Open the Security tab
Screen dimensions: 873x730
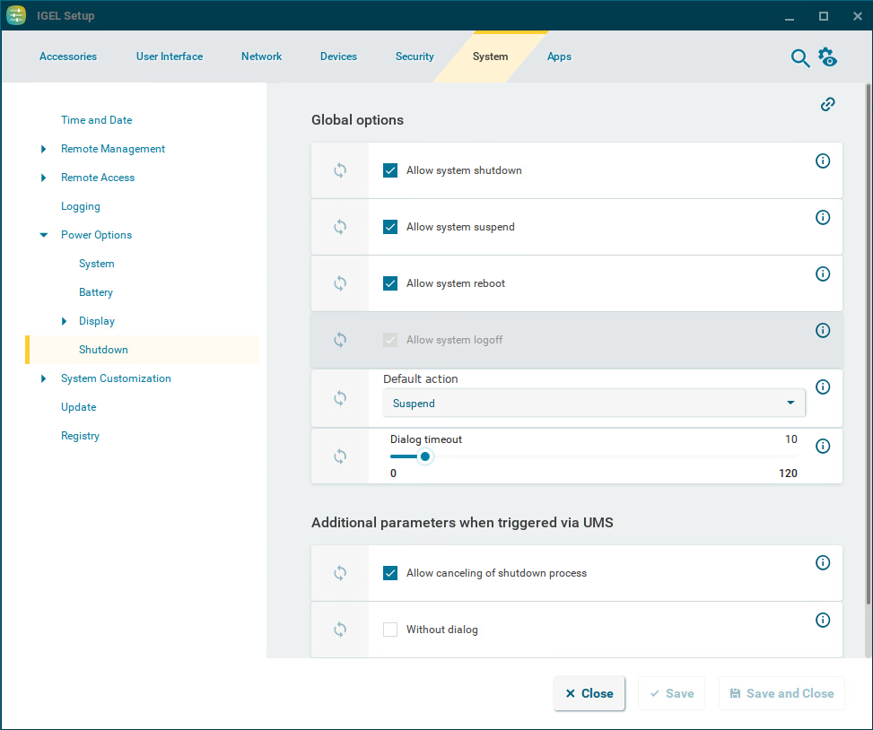pyautogui.click(x=415, y=56)
